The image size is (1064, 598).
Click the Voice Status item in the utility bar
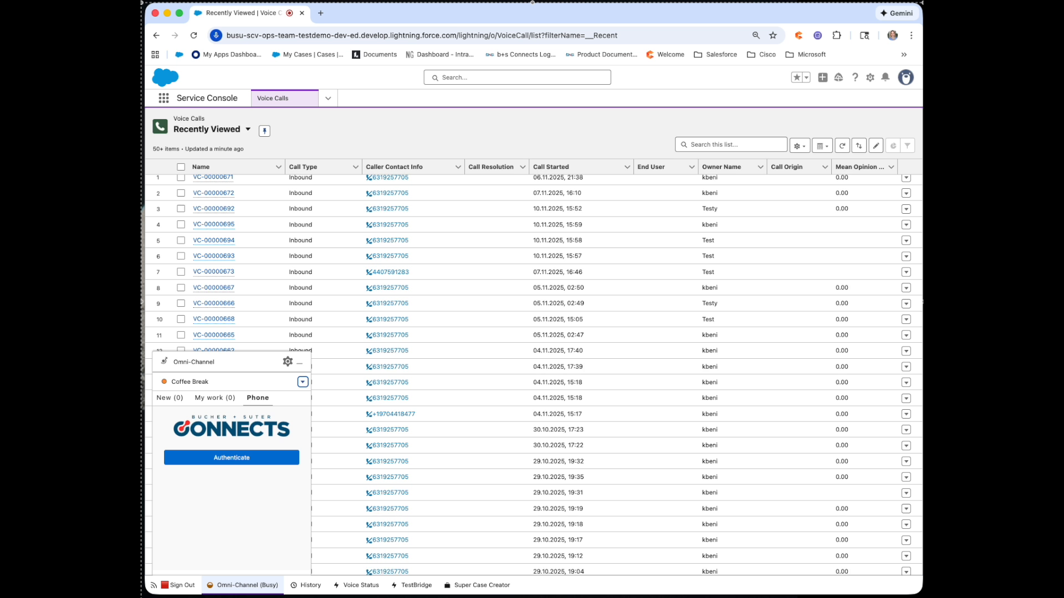click(x=360, y=585)
